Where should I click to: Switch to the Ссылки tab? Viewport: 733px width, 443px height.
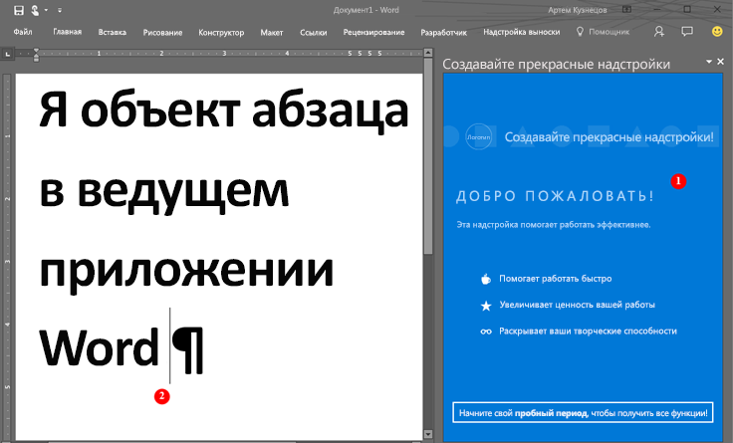(313, 32)
